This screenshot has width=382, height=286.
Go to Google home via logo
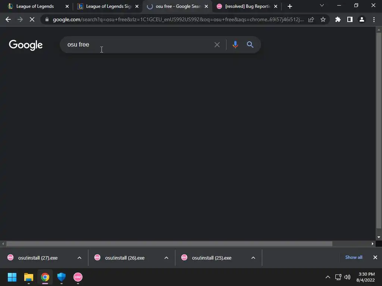[x=26, y=45]
